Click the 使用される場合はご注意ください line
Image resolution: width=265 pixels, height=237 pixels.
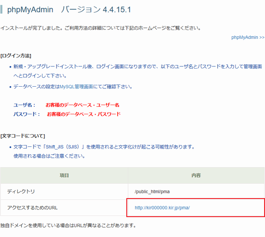49,156
